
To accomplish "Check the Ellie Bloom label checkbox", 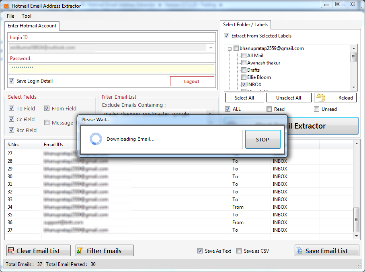I will 244,77.
